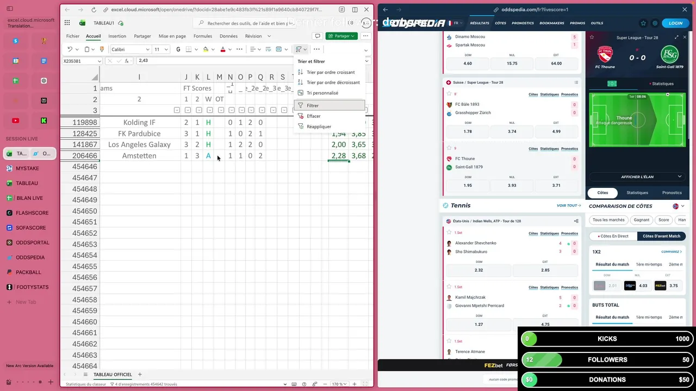
Task: Select Tri personnalisé menu item
Action: pos(330,93)
